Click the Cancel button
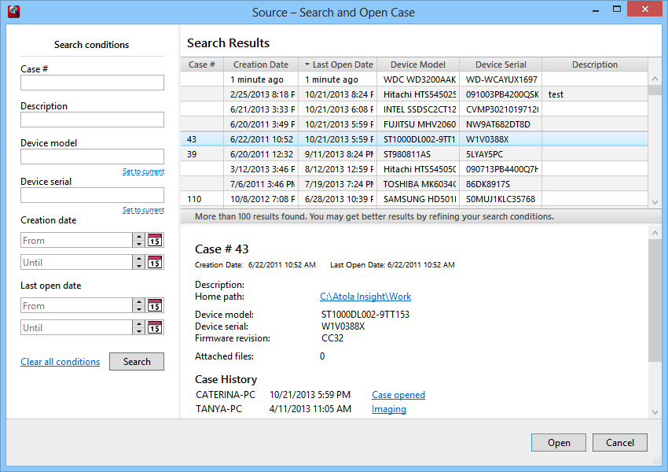 (620, 443)
